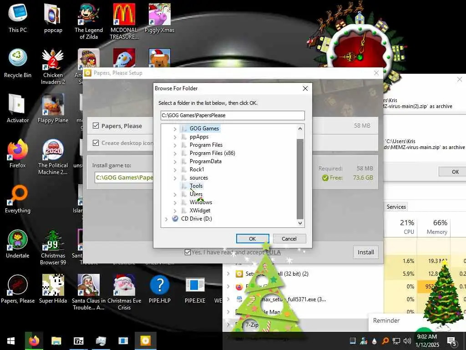
Task: Switch to Services tab in Task Manager
Action: click(x=396, y=206)
